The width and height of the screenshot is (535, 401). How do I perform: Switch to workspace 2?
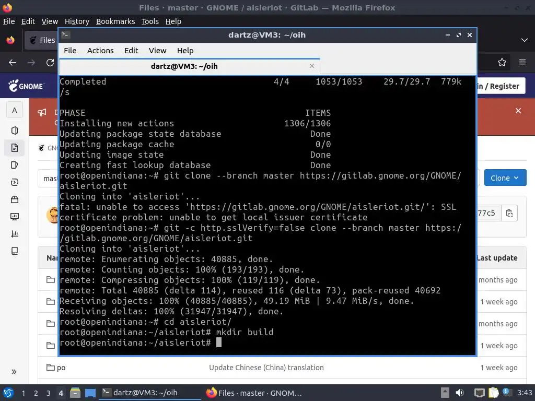pos(36,393)
